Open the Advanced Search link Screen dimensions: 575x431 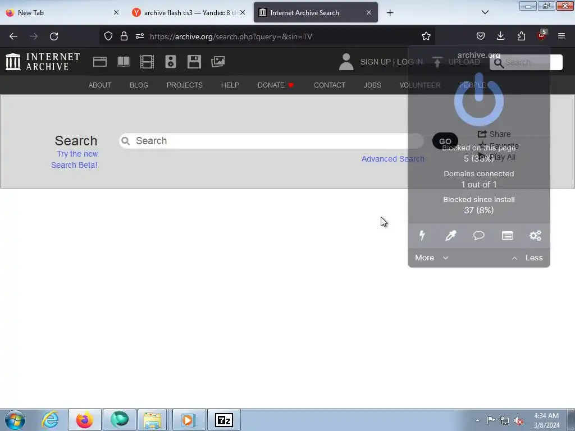pos(393,159)
